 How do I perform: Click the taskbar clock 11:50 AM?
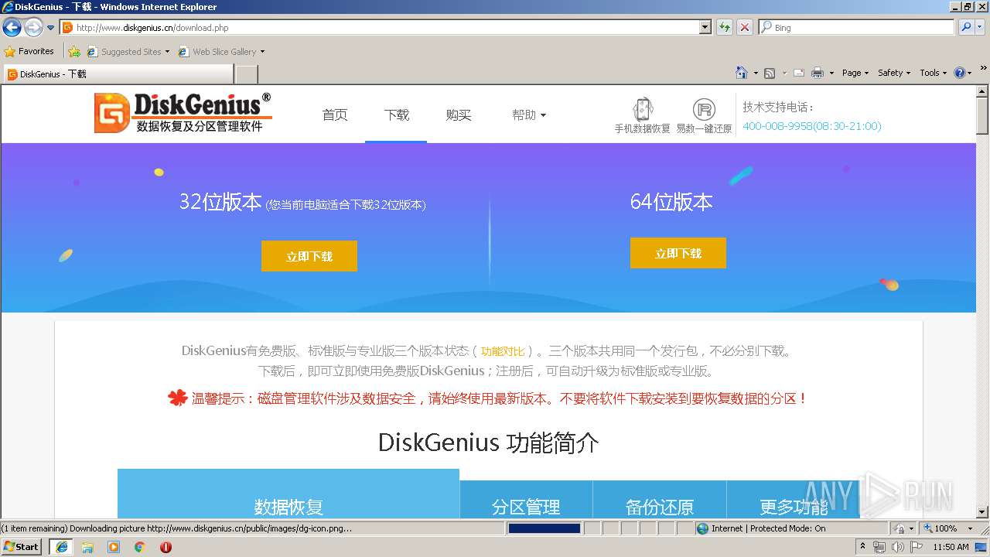point(951,547)
